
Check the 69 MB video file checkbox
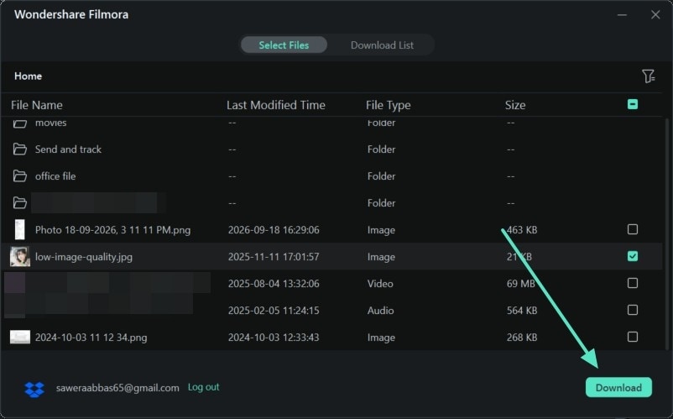pyautogui.click(x=632, y=283)
